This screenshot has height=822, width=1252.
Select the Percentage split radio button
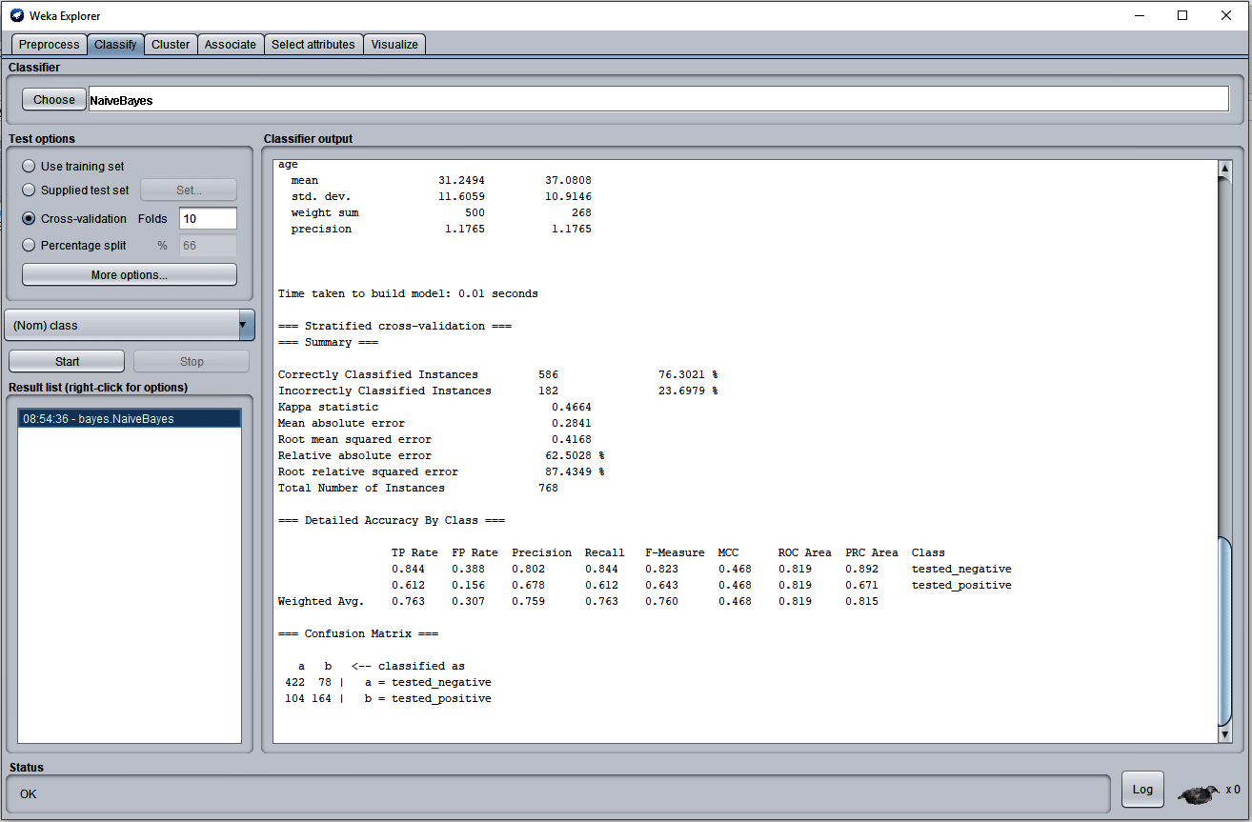29,245
